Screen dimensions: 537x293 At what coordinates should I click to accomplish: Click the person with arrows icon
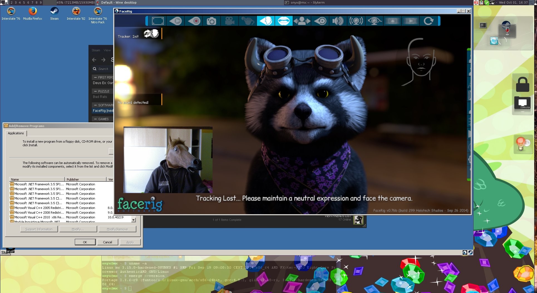click(x=302, y=21)
